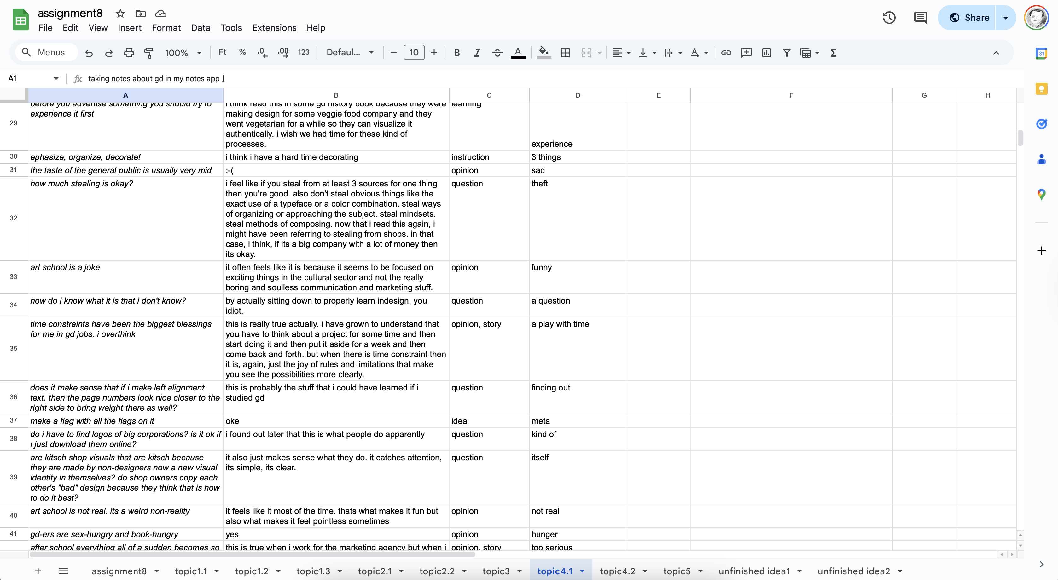This screenshot has height=580, width=1058.
Task: Open the version history clock icon
Action: tap(889, 18)
